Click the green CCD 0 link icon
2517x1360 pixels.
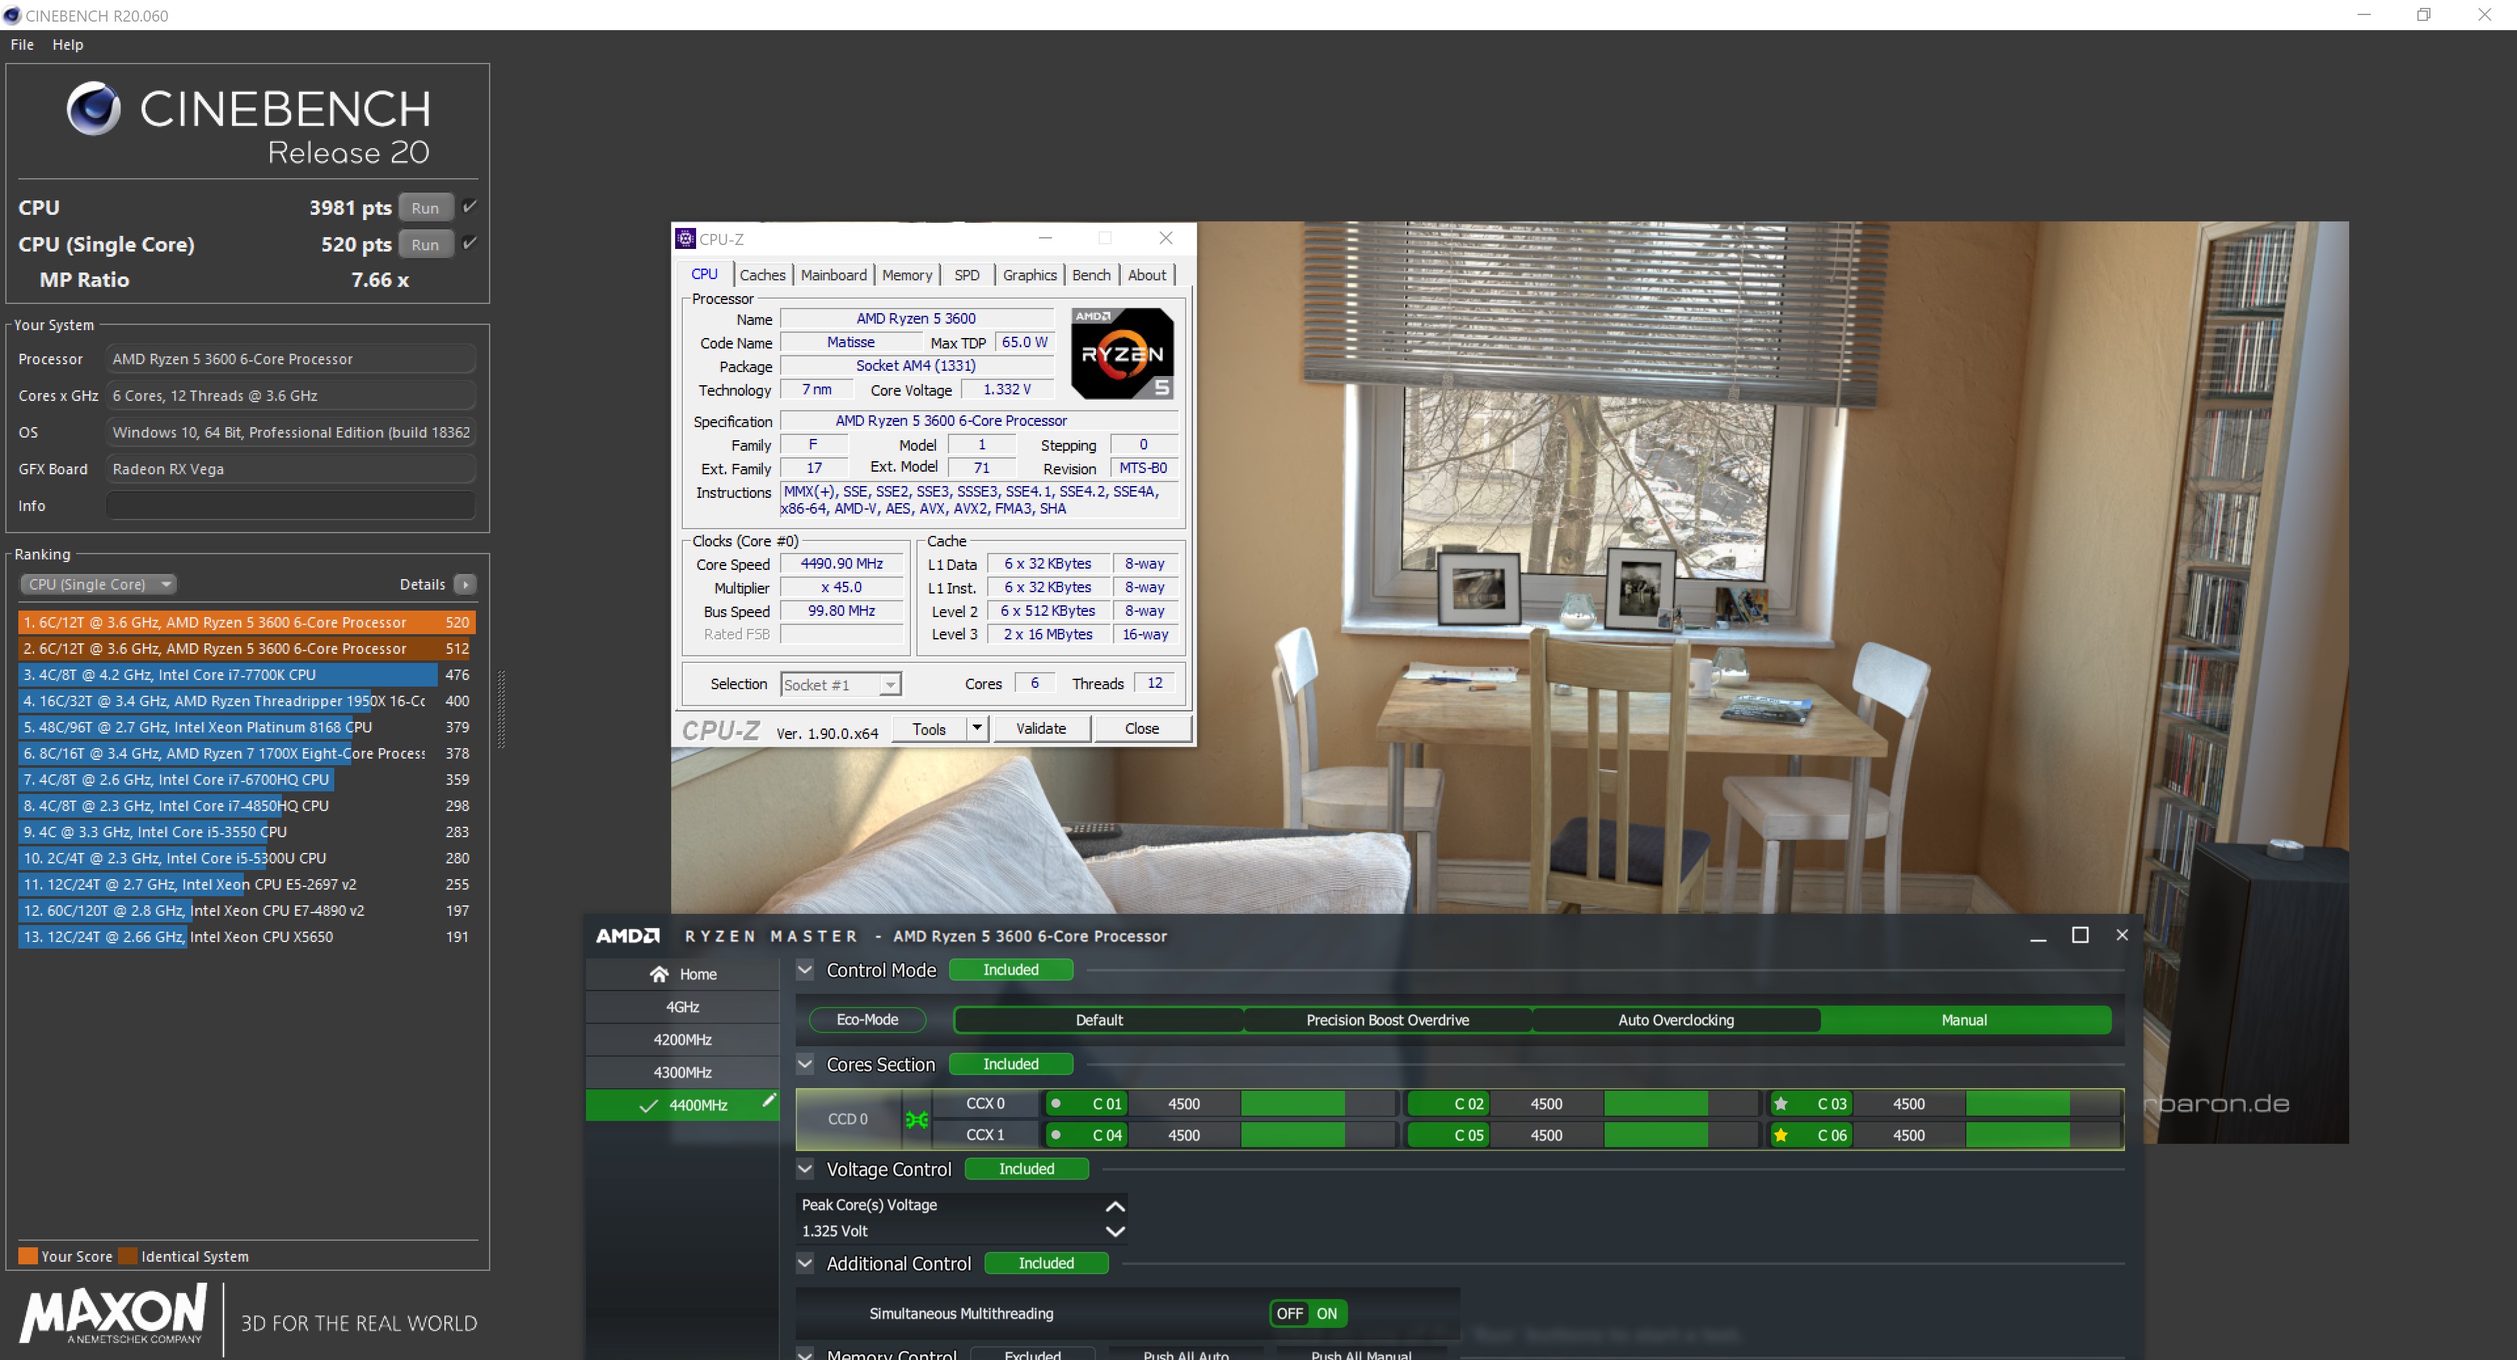(x=916, y=1120)
